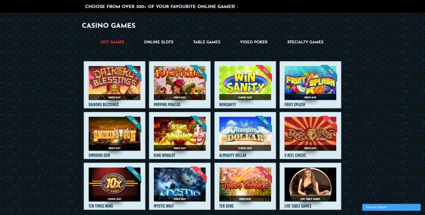Open the Popping Pinatas game thumbnail
Image resolution: width=425 pixels, height=215 pixels.
180,83
